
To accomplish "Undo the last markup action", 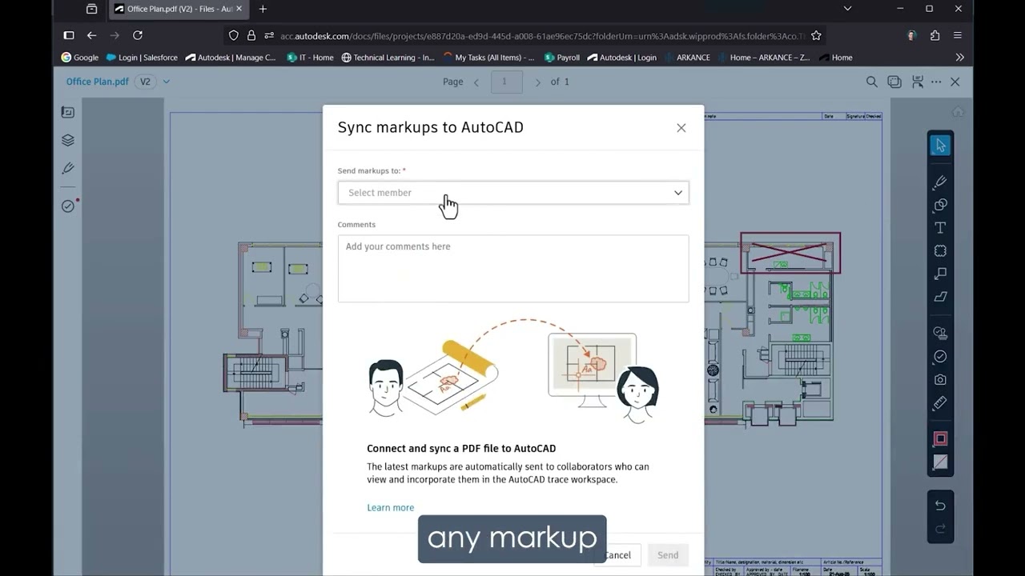I will pos(940,506).
